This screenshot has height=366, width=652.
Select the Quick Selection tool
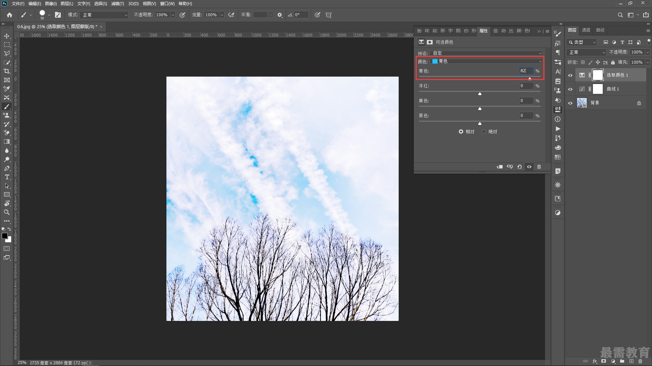point(7,62)
